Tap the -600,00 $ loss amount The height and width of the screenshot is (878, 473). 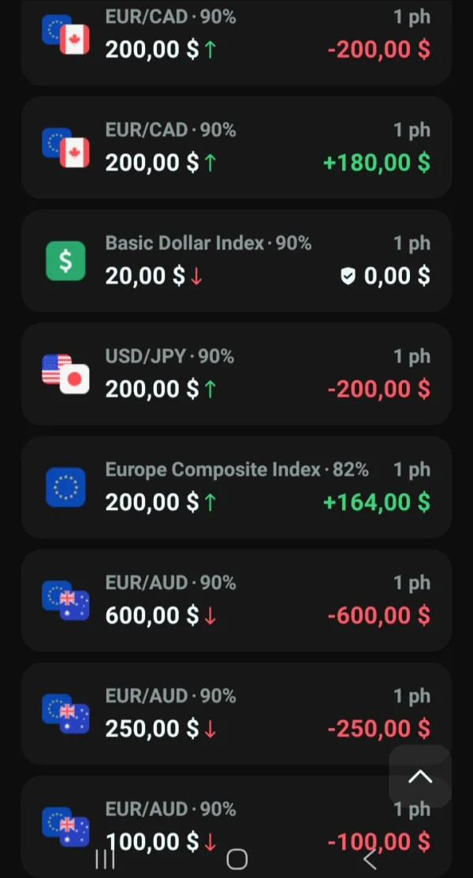pyautogui.click(x=379, y=615)
